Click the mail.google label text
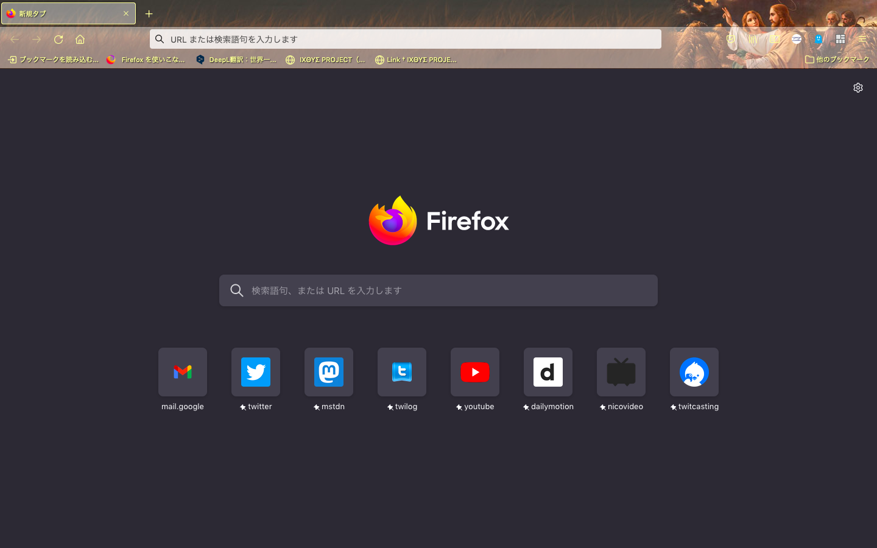877x548 pixels. point(183,407)
